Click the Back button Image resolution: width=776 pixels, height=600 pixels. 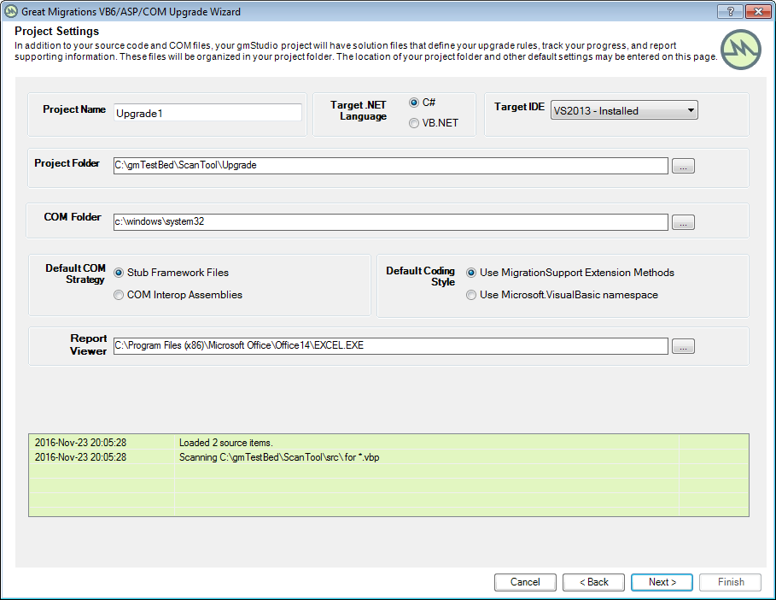click(x=593, y=582)
